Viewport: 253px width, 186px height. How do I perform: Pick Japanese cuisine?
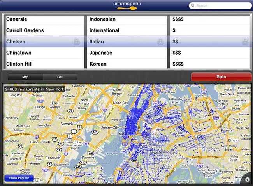click(127, 53)
